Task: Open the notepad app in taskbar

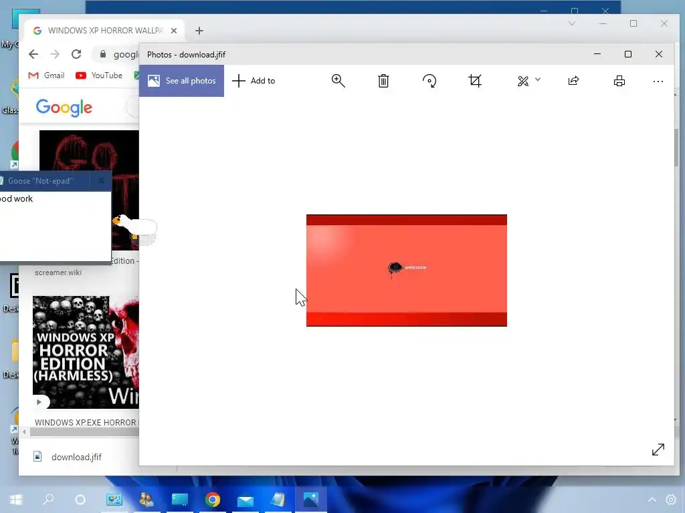Action: coord(278,500)
